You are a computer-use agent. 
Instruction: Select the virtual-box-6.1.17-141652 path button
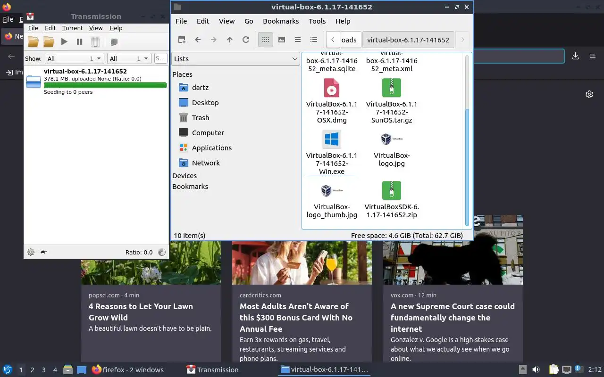coord(408,40)
